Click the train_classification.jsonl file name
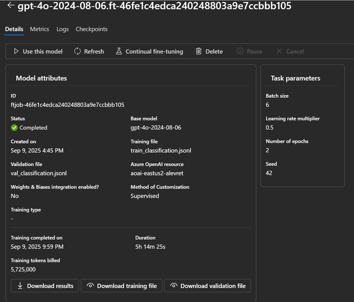 (161, 150)
